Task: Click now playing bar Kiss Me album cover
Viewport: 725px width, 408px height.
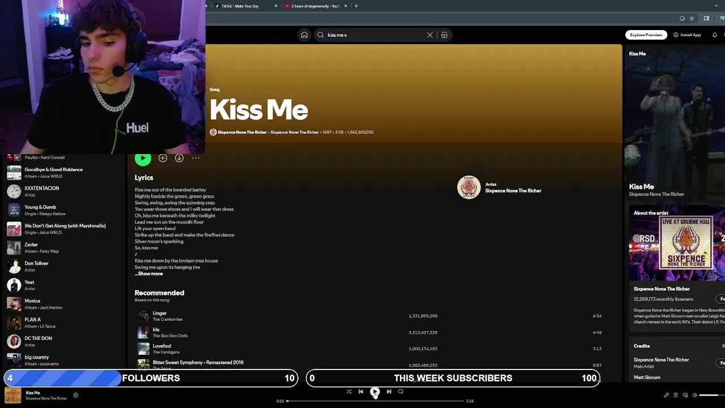Action: click(13, 395)
